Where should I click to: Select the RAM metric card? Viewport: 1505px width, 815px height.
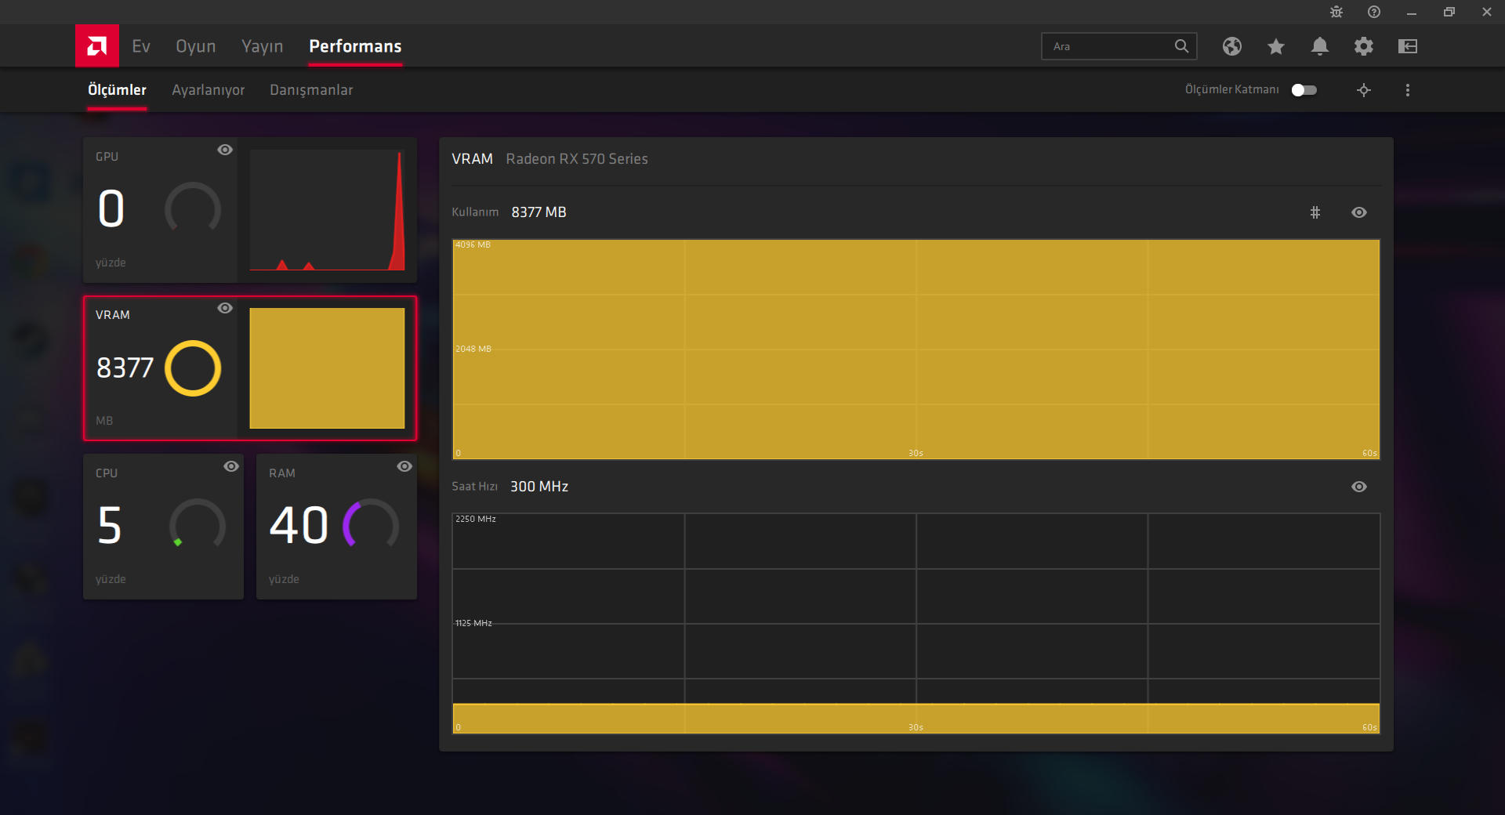click(x=336, y=527)
